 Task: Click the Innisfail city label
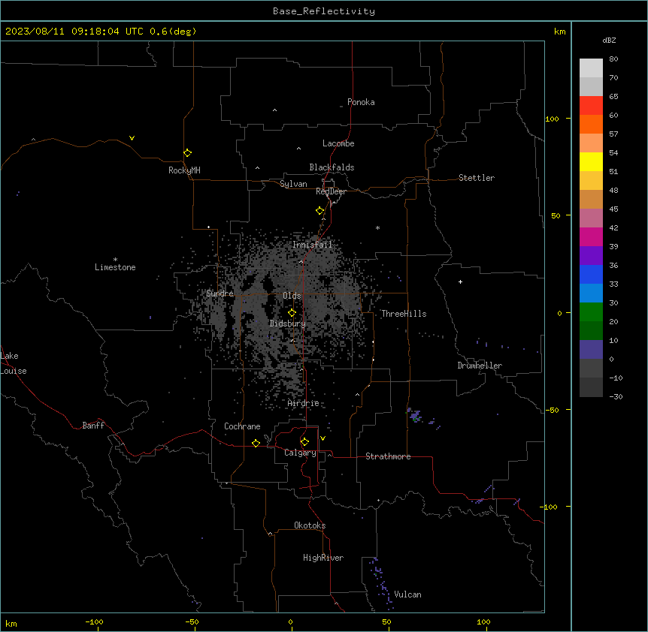pyautogui.click(x=312, y=245)
